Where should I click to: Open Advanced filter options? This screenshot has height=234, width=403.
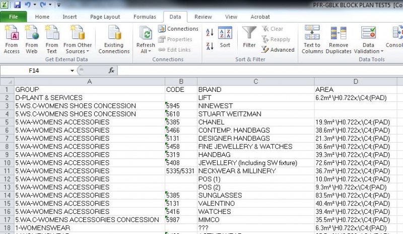pos(278,50)
